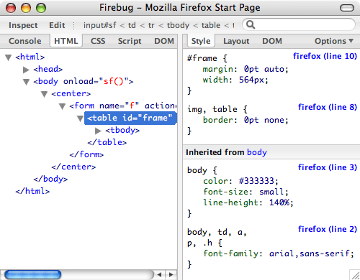
Task: Collapse the html root node
Action: tap(9, 57)
